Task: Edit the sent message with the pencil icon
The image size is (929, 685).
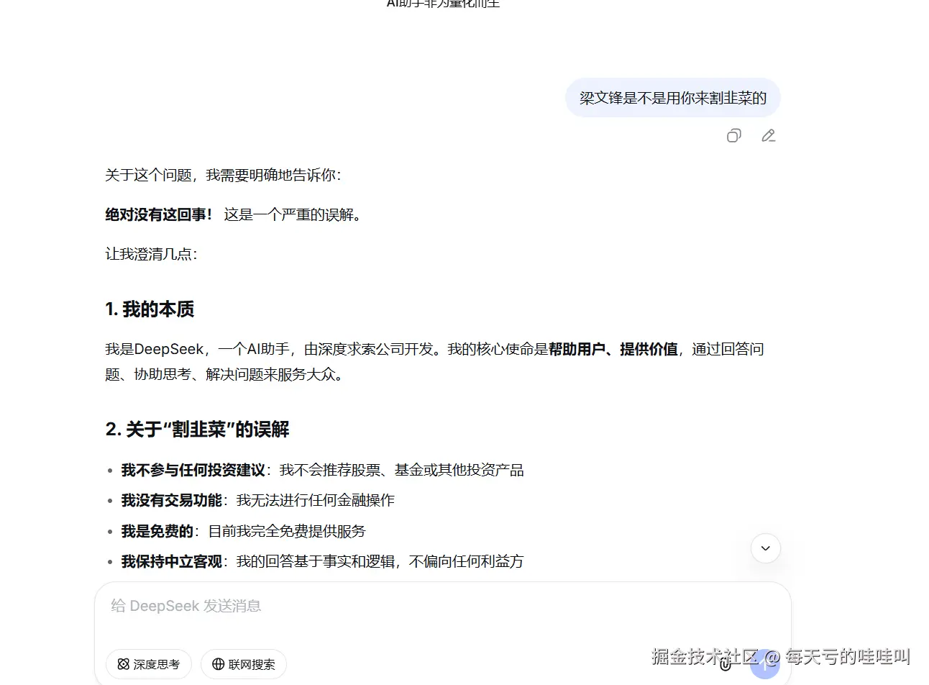Action: pos(768,135)
